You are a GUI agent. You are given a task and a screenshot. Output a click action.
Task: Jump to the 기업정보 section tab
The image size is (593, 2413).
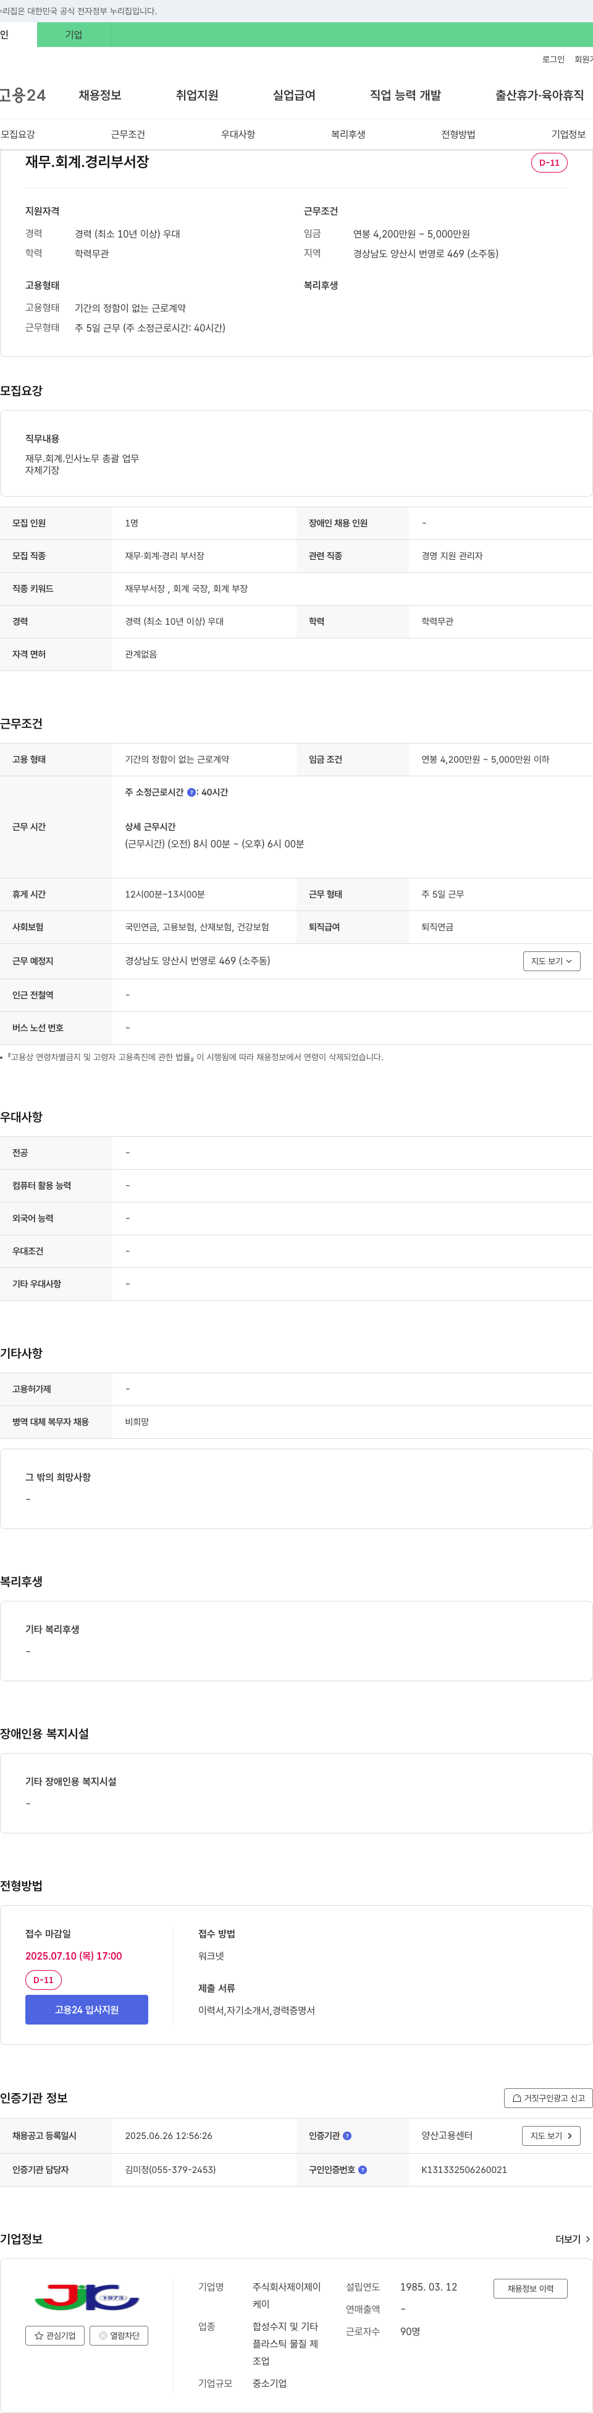pyautogui.click(x=568, y=134)
